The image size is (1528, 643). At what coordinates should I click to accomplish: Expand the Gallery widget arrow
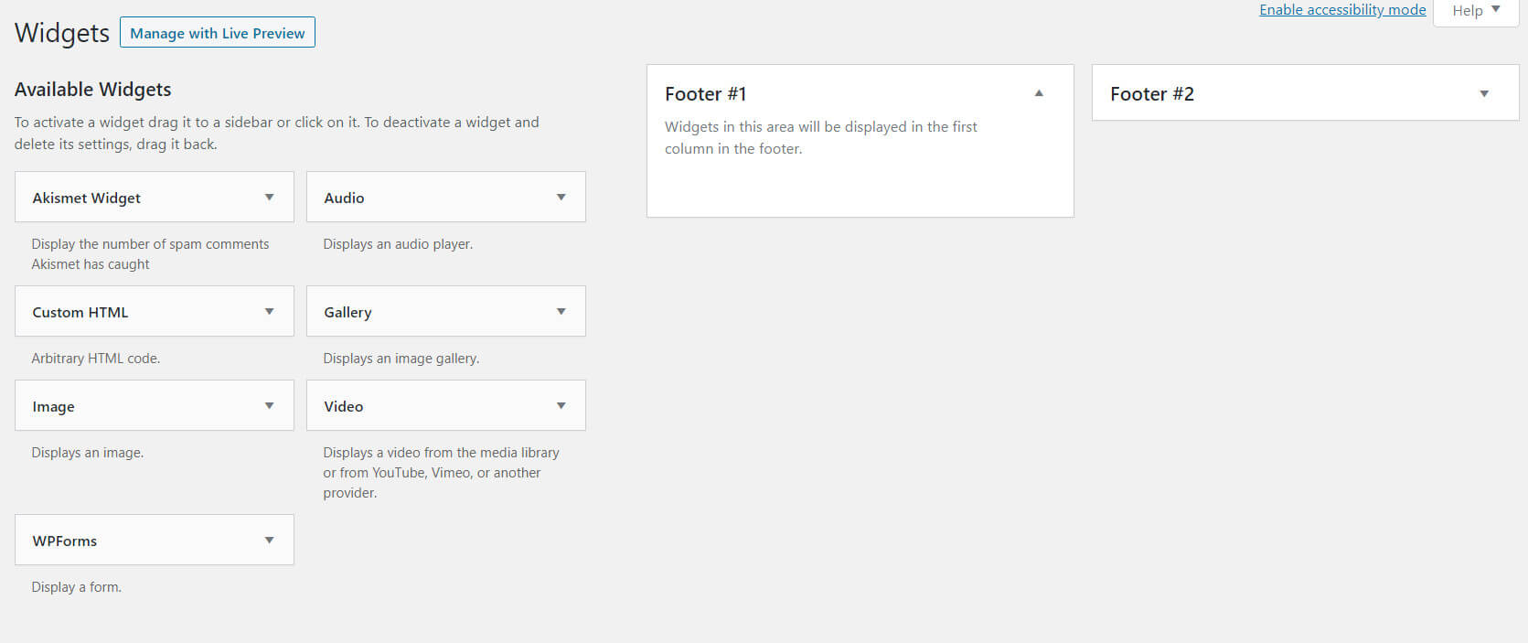(x=561, y=312)
